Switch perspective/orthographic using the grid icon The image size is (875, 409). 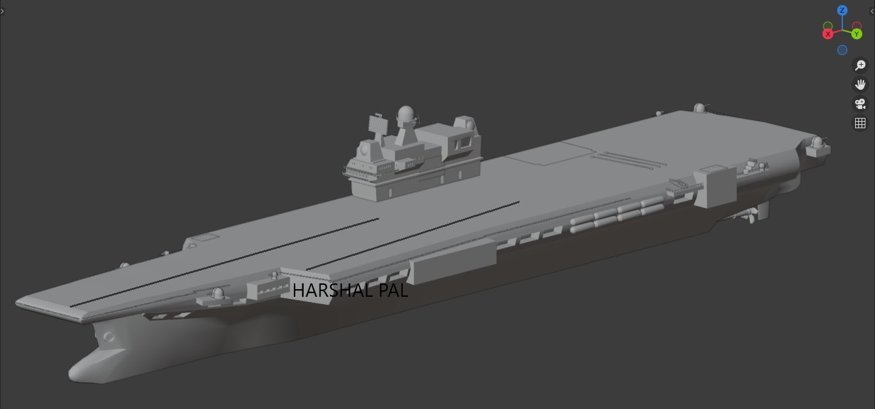[860, 123]
